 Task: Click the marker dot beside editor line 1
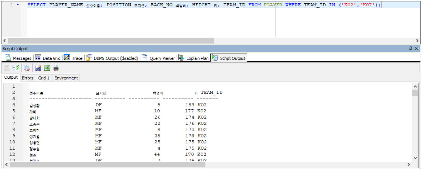click(x=18, y=4)
